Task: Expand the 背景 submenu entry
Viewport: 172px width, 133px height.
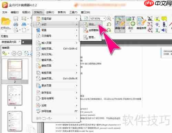Action: click(56, 30)
